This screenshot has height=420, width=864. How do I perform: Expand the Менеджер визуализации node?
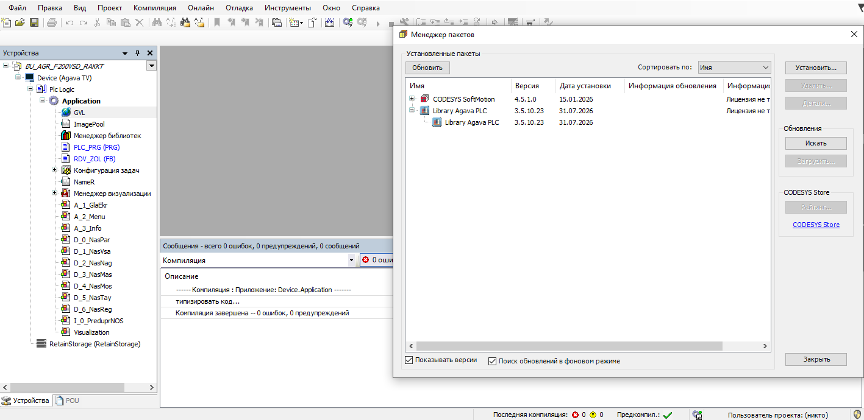click(54, 193)
